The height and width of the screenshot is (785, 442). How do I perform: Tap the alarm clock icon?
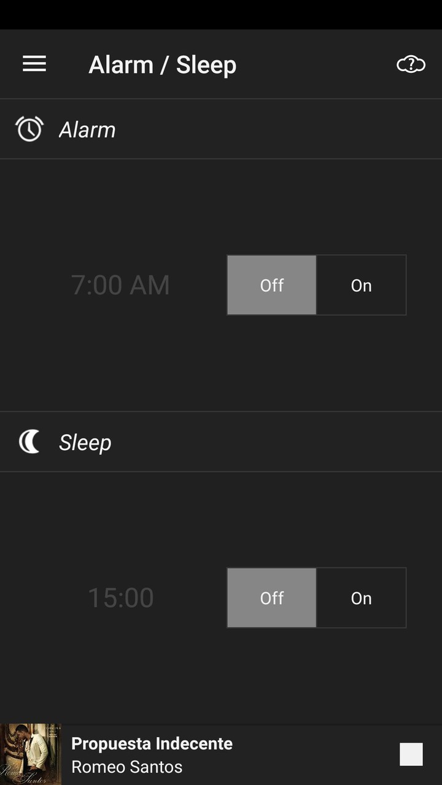[29, 129]
